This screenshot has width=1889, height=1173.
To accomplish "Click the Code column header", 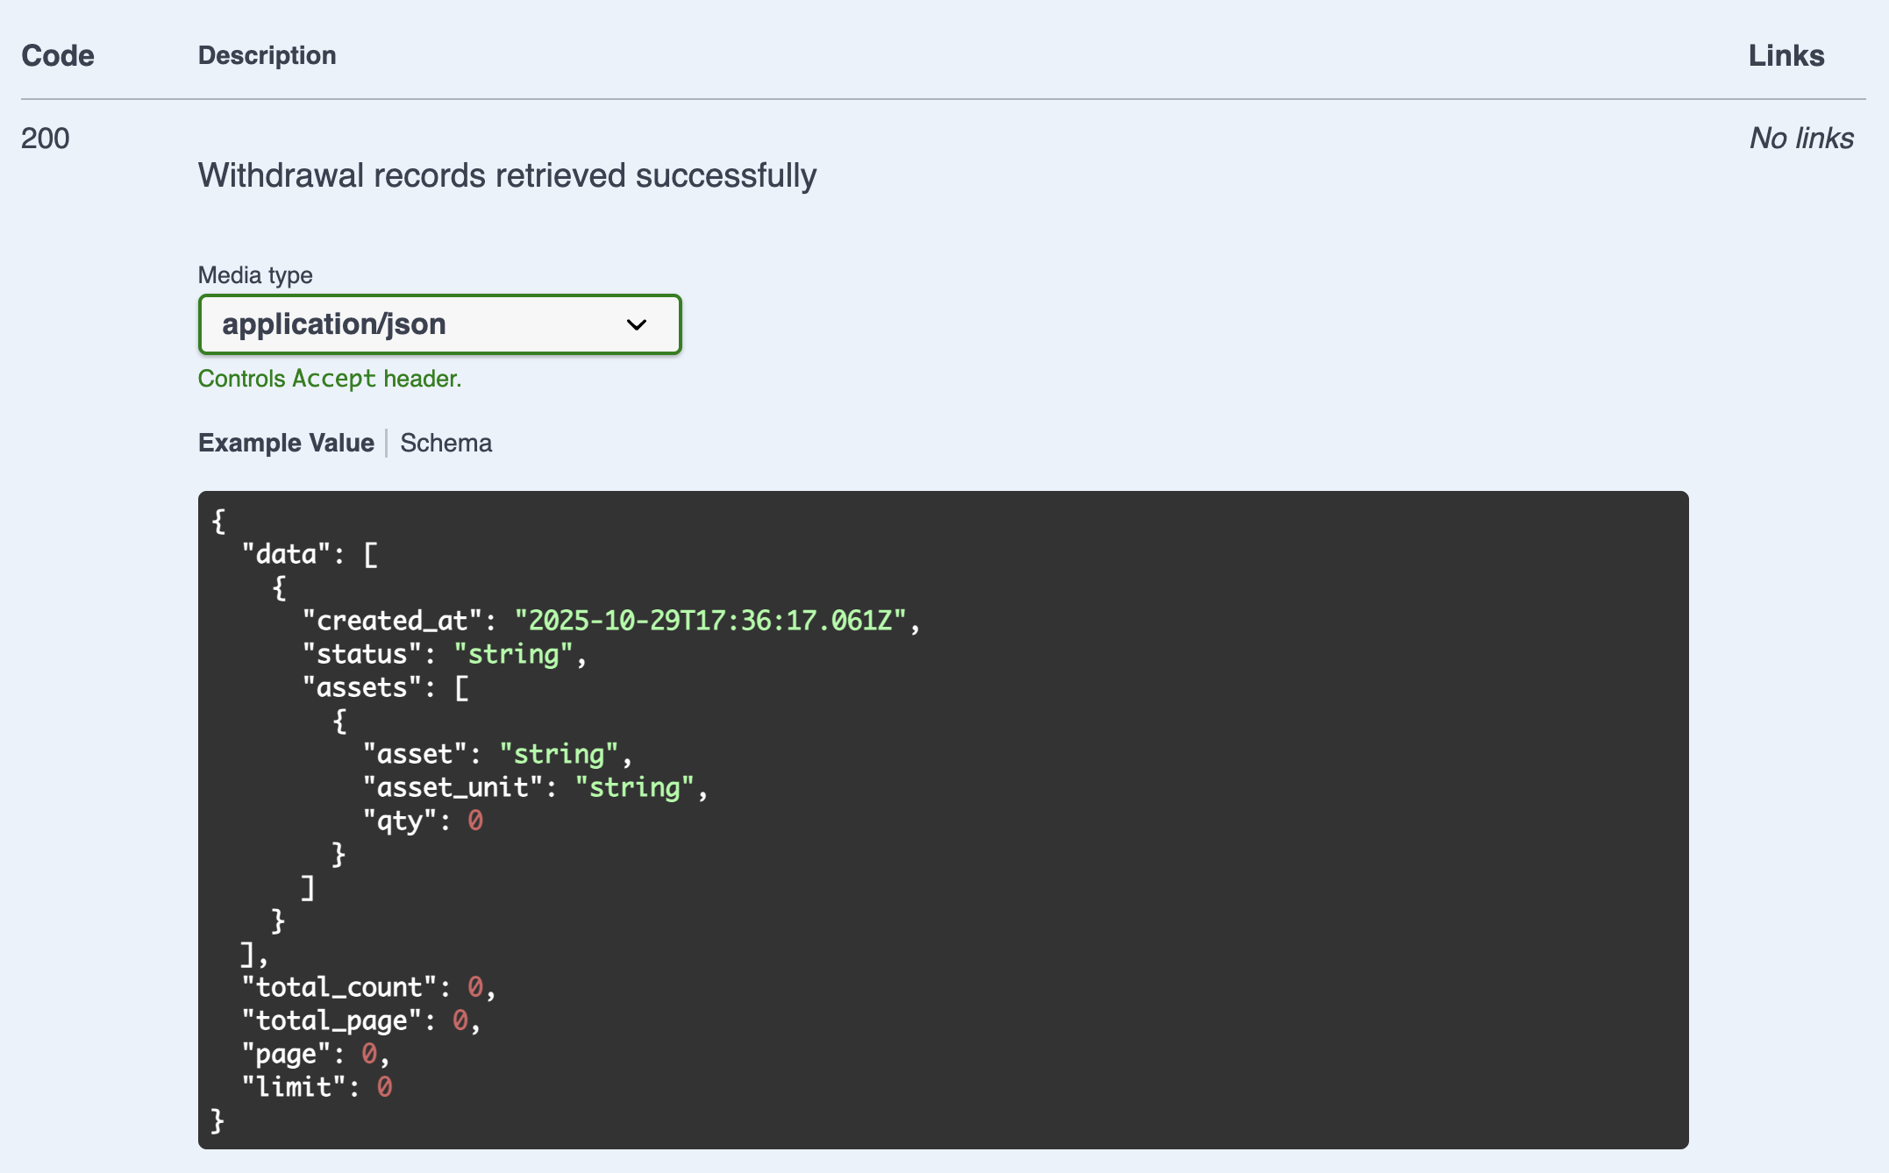I will [58, 55].
